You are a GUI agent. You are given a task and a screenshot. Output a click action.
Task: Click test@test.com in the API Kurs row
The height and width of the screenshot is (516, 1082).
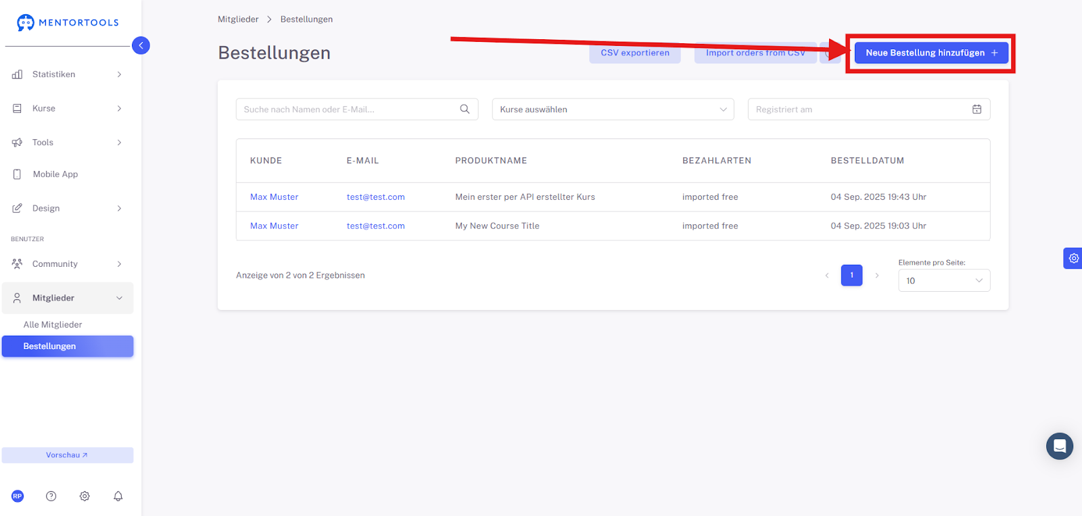click(x=375, y=197)
